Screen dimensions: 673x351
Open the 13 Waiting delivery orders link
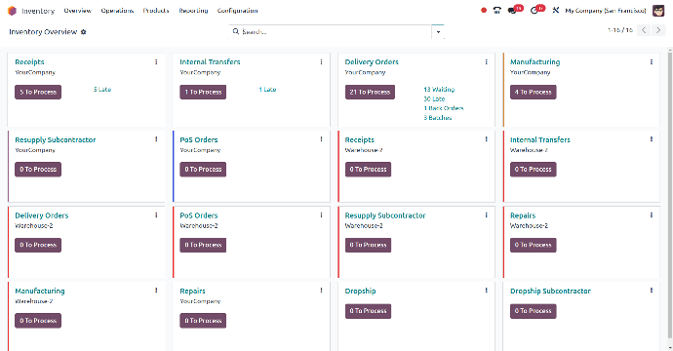tap(439, 90)
